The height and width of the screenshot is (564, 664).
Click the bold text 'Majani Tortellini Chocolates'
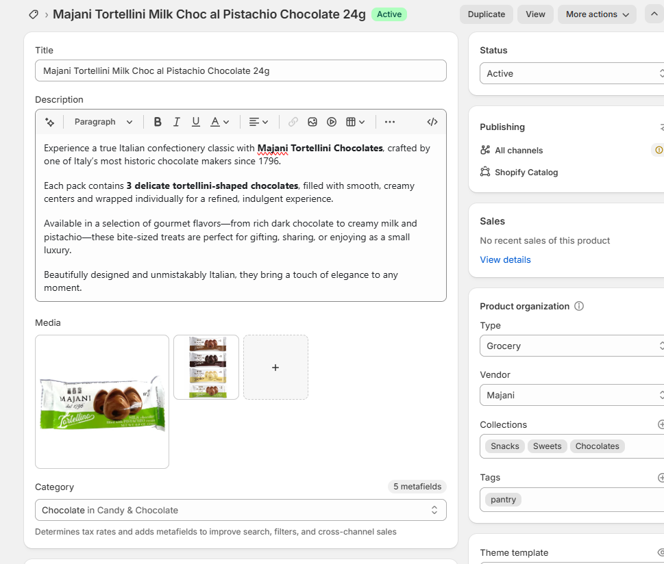pyautogui.click(x=320, y=148)
